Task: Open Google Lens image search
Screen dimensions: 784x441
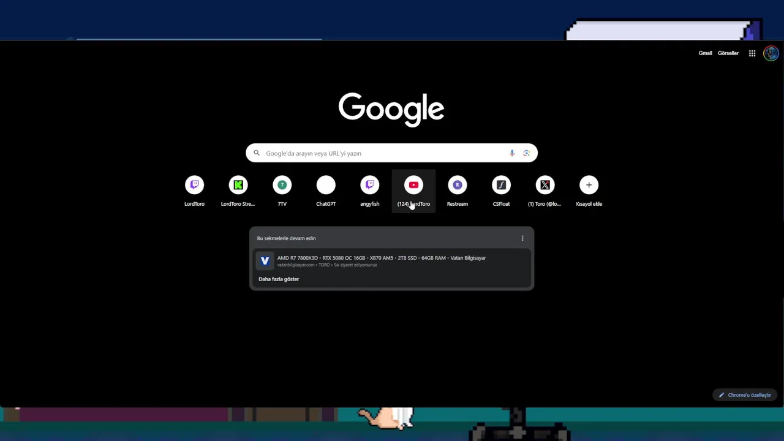Action: (x=526, y=153)
